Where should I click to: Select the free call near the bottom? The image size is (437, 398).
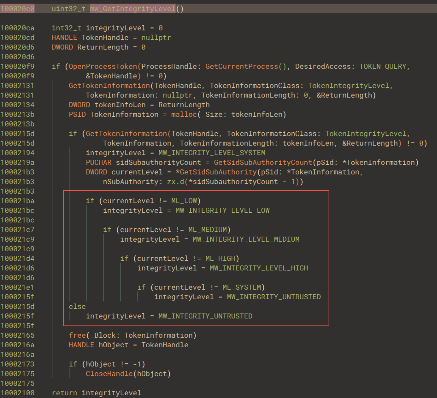(77, 335)
